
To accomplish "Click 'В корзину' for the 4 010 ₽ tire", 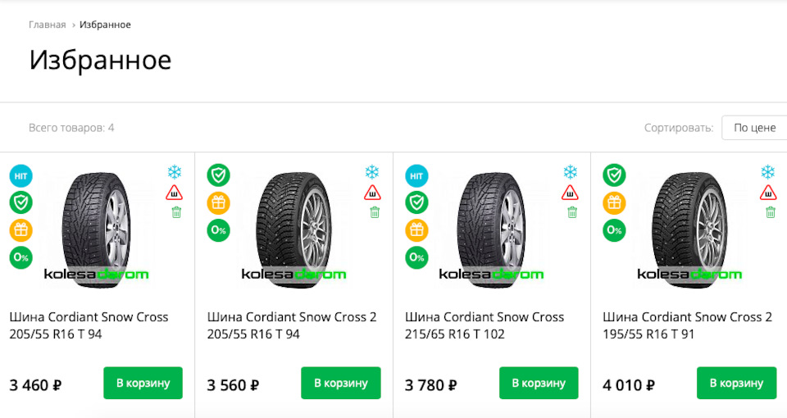I will click(x=736, y=383).
